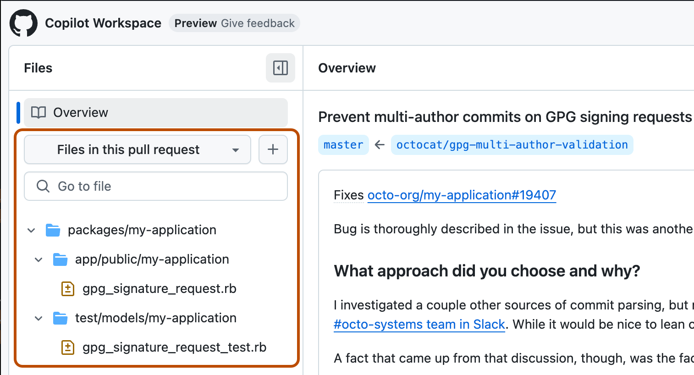Open gpg_signature_request_test.rb file
Image resolution: width=694 pixels, height=375 pixels.
174,347
